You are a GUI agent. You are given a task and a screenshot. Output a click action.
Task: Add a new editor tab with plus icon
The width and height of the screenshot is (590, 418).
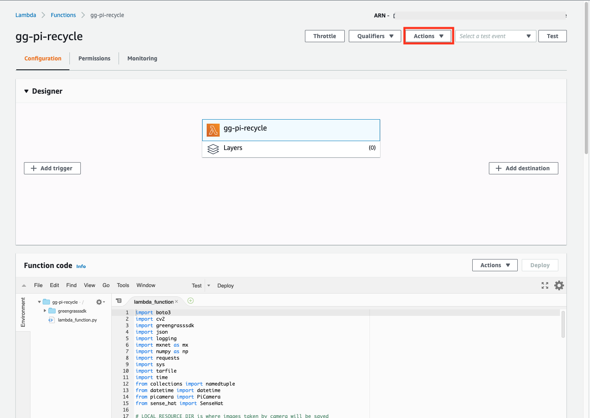point(190,301)
